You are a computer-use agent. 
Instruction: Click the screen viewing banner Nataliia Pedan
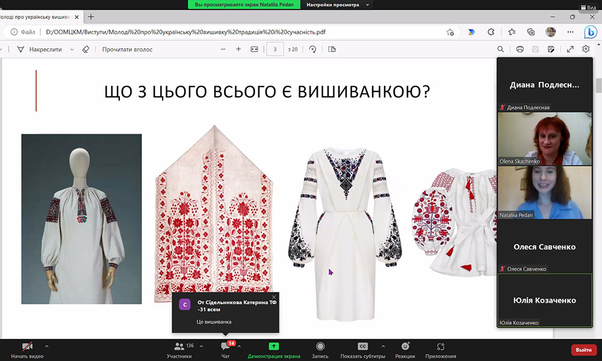(x=244, y=5)
